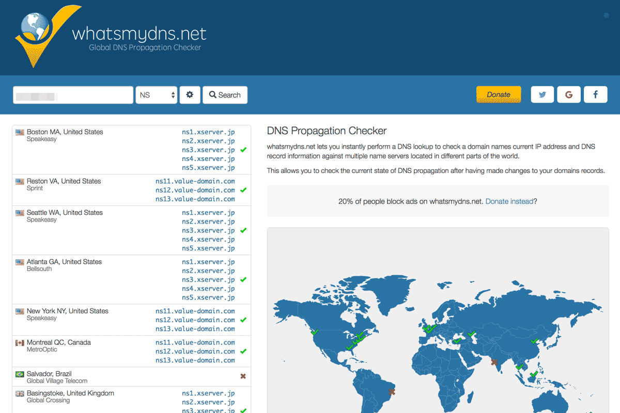The height and width of the screenshot is (413, 620).
Task: Click the green check in the Atlanta row
Action: [243, 280]
